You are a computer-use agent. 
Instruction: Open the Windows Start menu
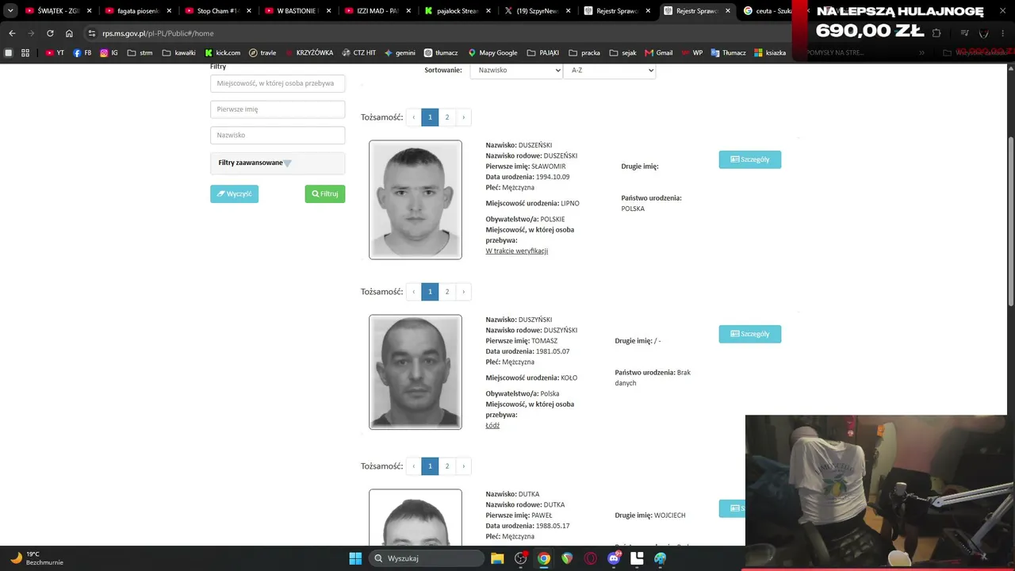355,558
